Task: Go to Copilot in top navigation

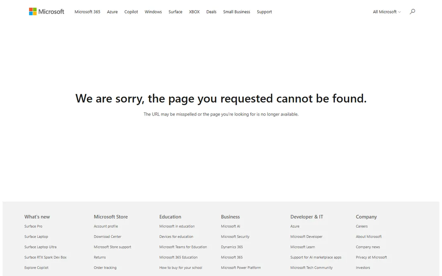Action: coord(131,12)
